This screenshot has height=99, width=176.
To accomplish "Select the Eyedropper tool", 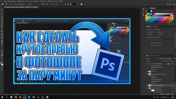I will (2, 24).
